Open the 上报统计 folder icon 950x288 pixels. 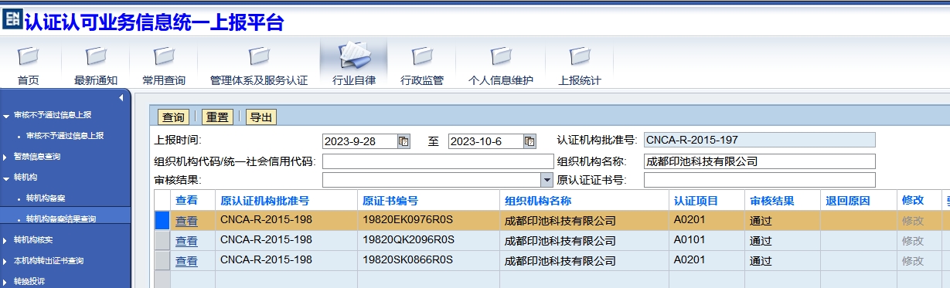pyautogui.click(x=580, y=56)
